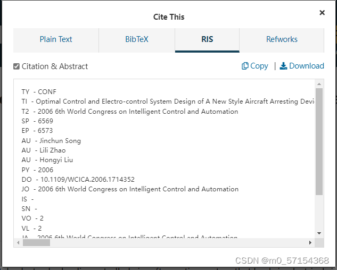
Task: Click the horizontal scrollbar left arrow
Action: 19,242
